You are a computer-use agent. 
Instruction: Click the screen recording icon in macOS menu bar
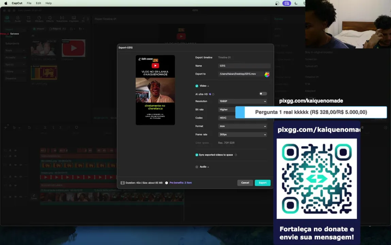(x=287, y=3)
